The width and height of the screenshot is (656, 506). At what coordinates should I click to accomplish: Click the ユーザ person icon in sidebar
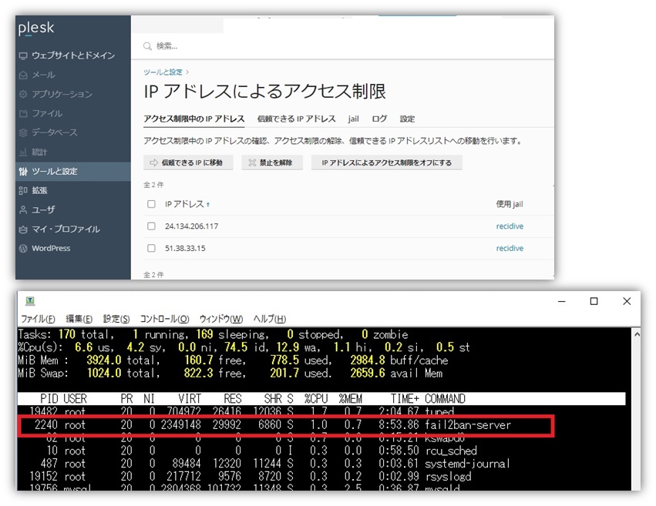coord(23,209)
